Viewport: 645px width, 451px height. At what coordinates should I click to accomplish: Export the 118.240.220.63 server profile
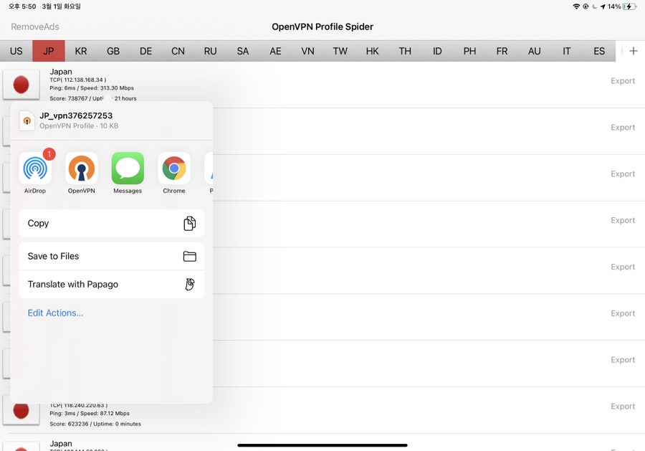(x=623, y=407)
